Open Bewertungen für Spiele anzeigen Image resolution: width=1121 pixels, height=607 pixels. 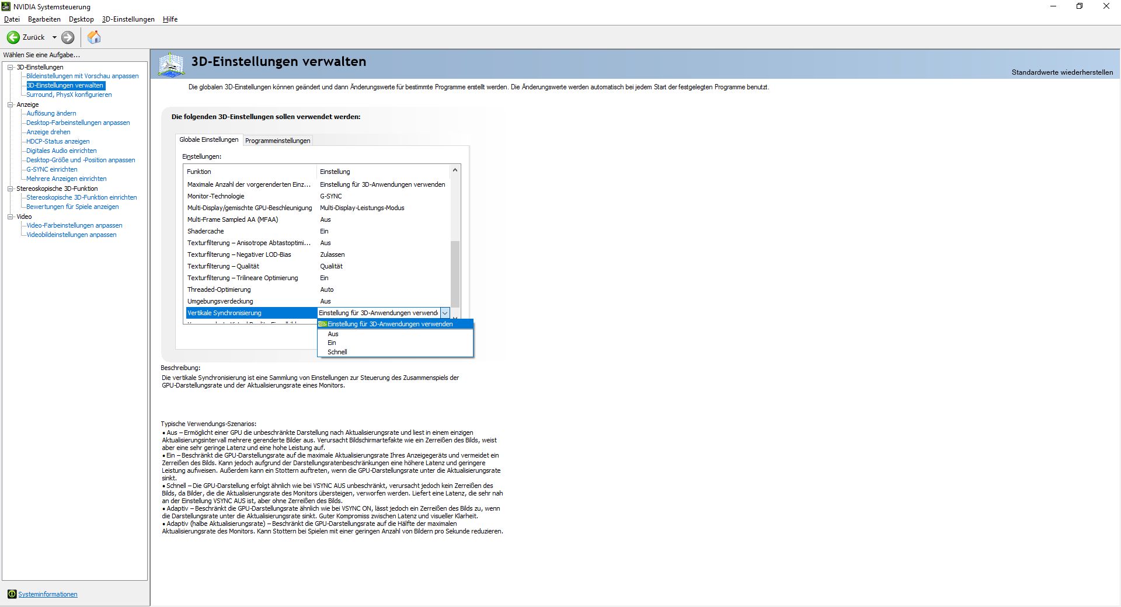[x=72, y=207]
